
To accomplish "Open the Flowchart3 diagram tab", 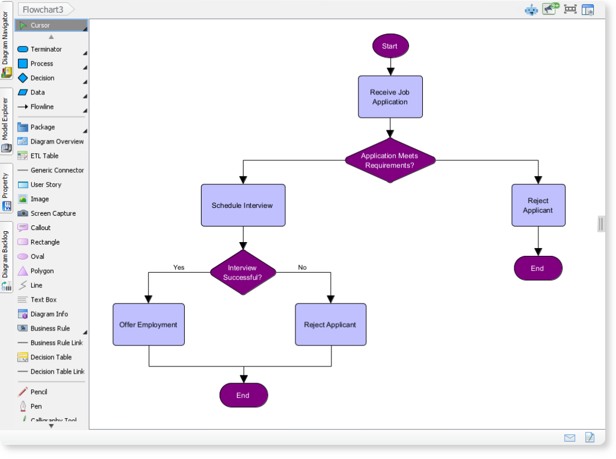I will pos(43,9).
